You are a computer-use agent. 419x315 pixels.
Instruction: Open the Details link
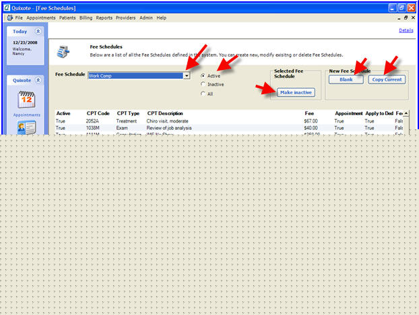[406, 30]
